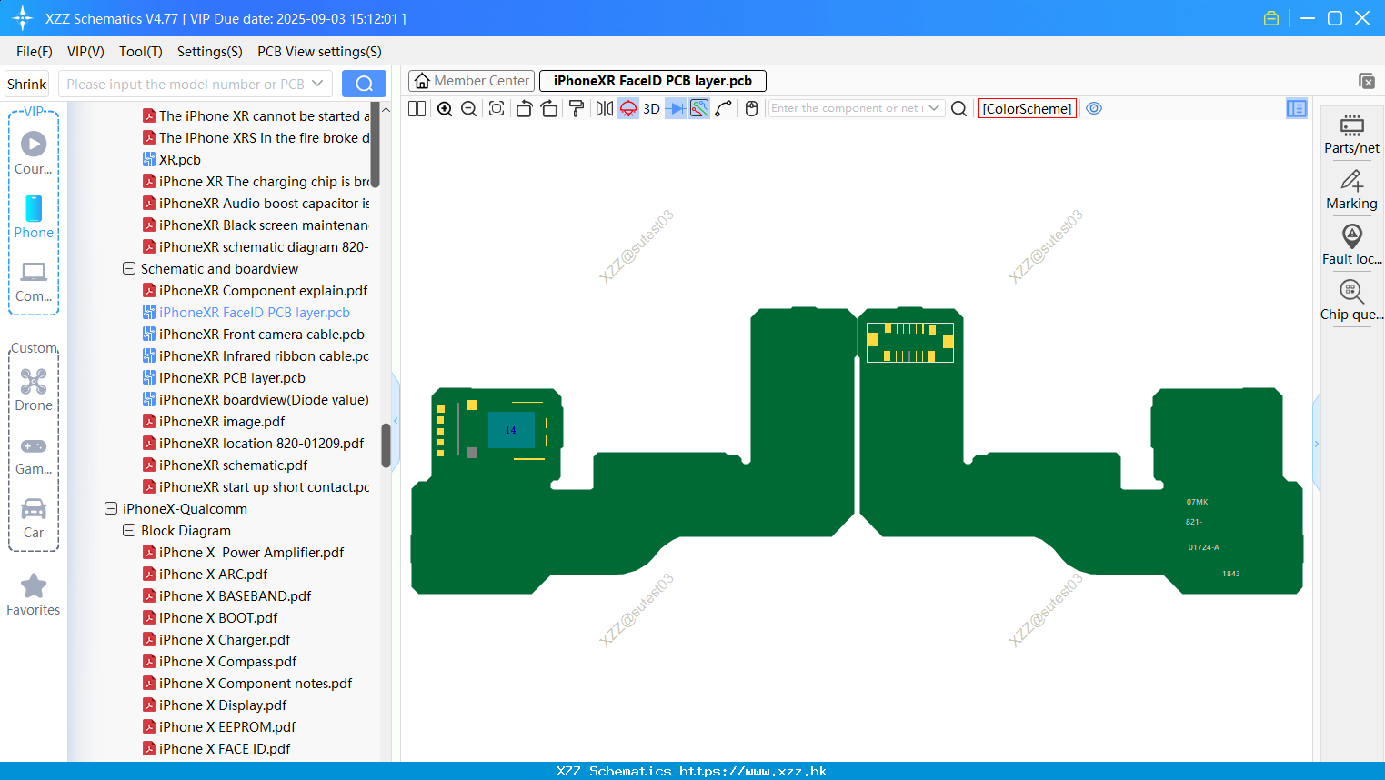Collapse the Schematic and boardview folder
1385x780 pixels.
click(129, 269)
